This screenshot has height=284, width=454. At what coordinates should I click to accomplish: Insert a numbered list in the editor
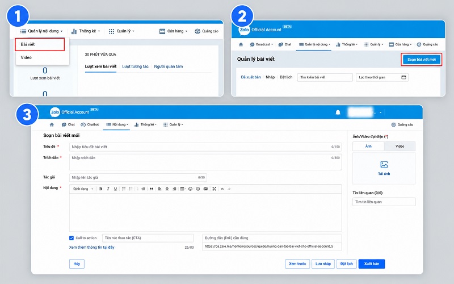tap(124, 189)
